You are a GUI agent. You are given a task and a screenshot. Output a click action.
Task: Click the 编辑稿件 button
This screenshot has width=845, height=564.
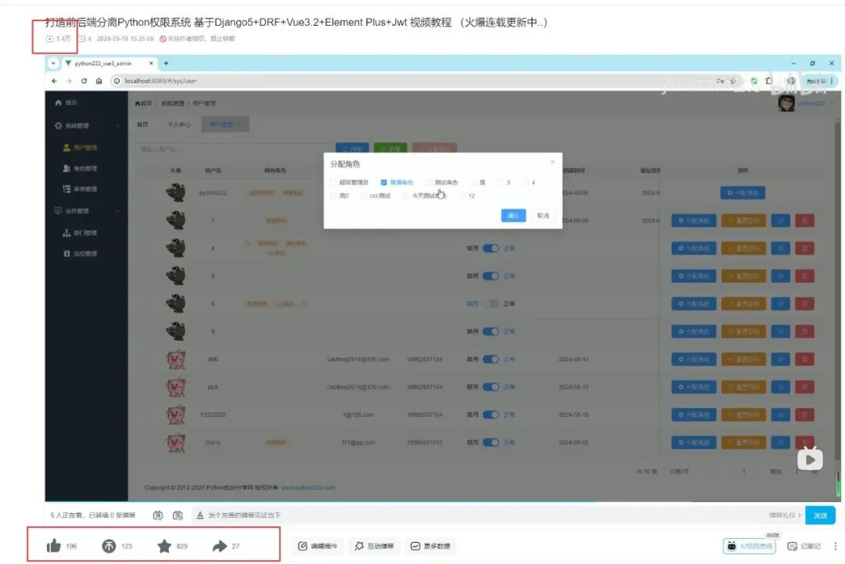[x=318, y=546]
